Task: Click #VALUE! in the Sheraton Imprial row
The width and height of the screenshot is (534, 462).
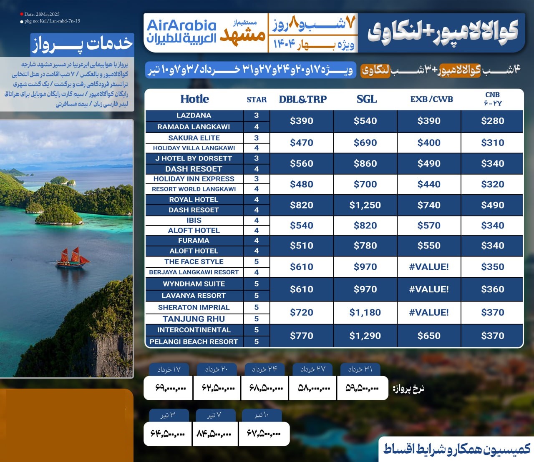Action: pyautogui.click(x=429, y=313)
